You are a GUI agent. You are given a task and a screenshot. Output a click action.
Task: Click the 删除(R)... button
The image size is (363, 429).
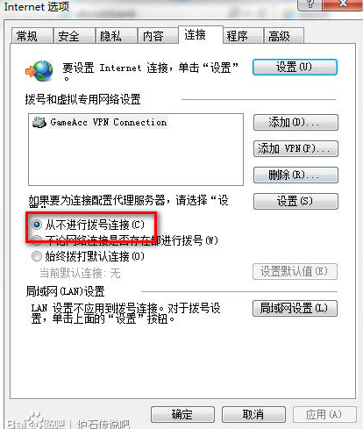[295, 175]
